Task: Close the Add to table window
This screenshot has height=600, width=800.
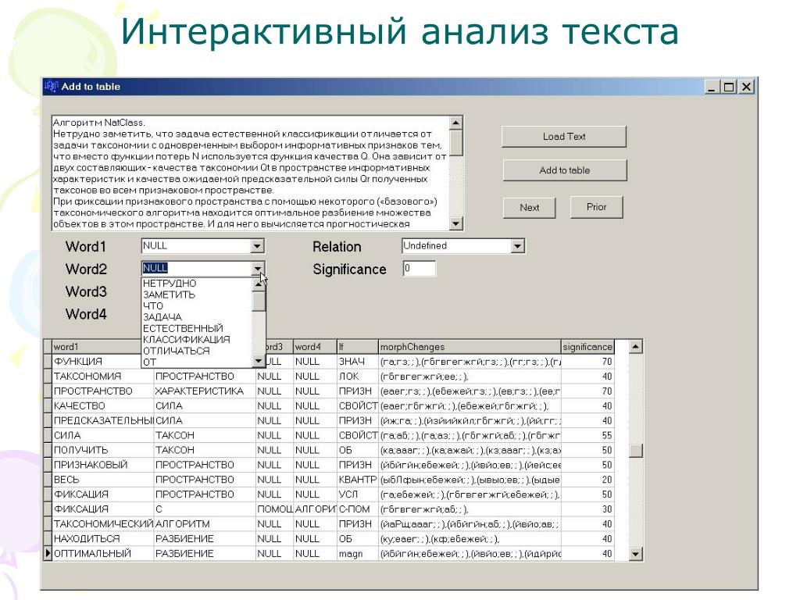Action: pos(746,87)
